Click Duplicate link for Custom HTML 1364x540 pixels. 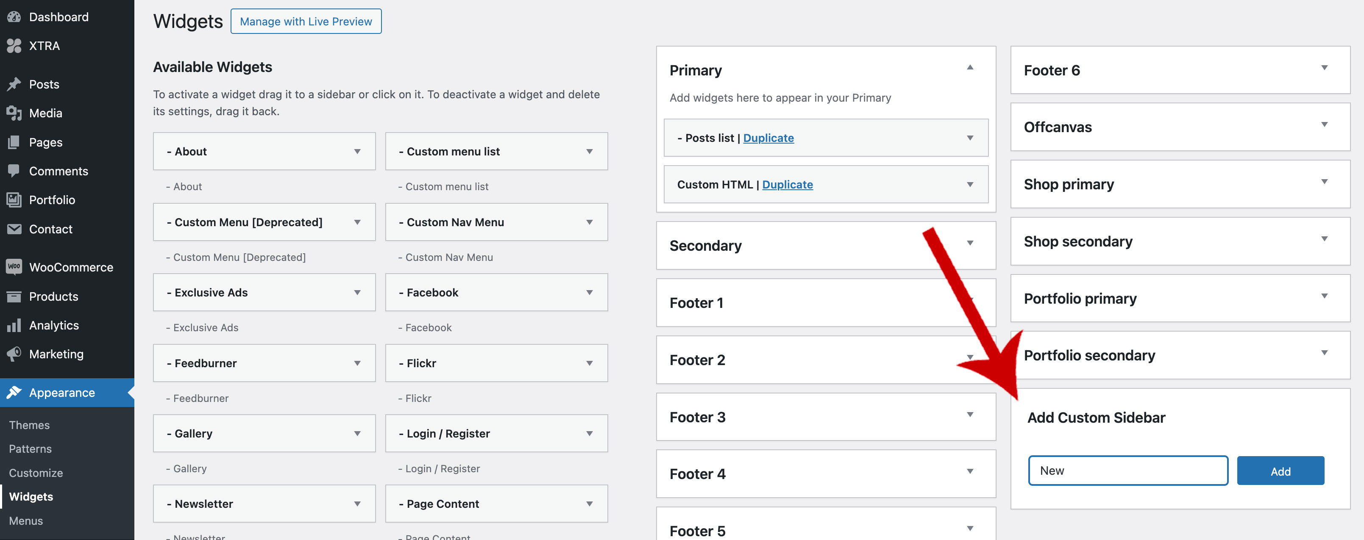pos(788,185)
